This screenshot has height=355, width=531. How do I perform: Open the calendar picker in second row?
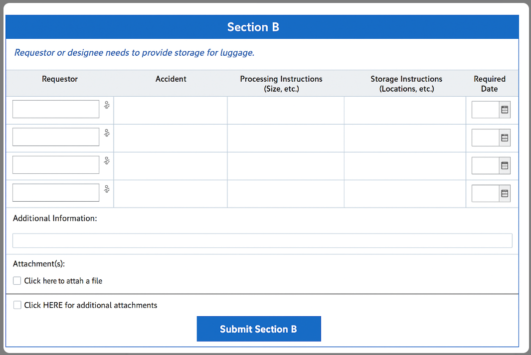(x=505, y=138)
